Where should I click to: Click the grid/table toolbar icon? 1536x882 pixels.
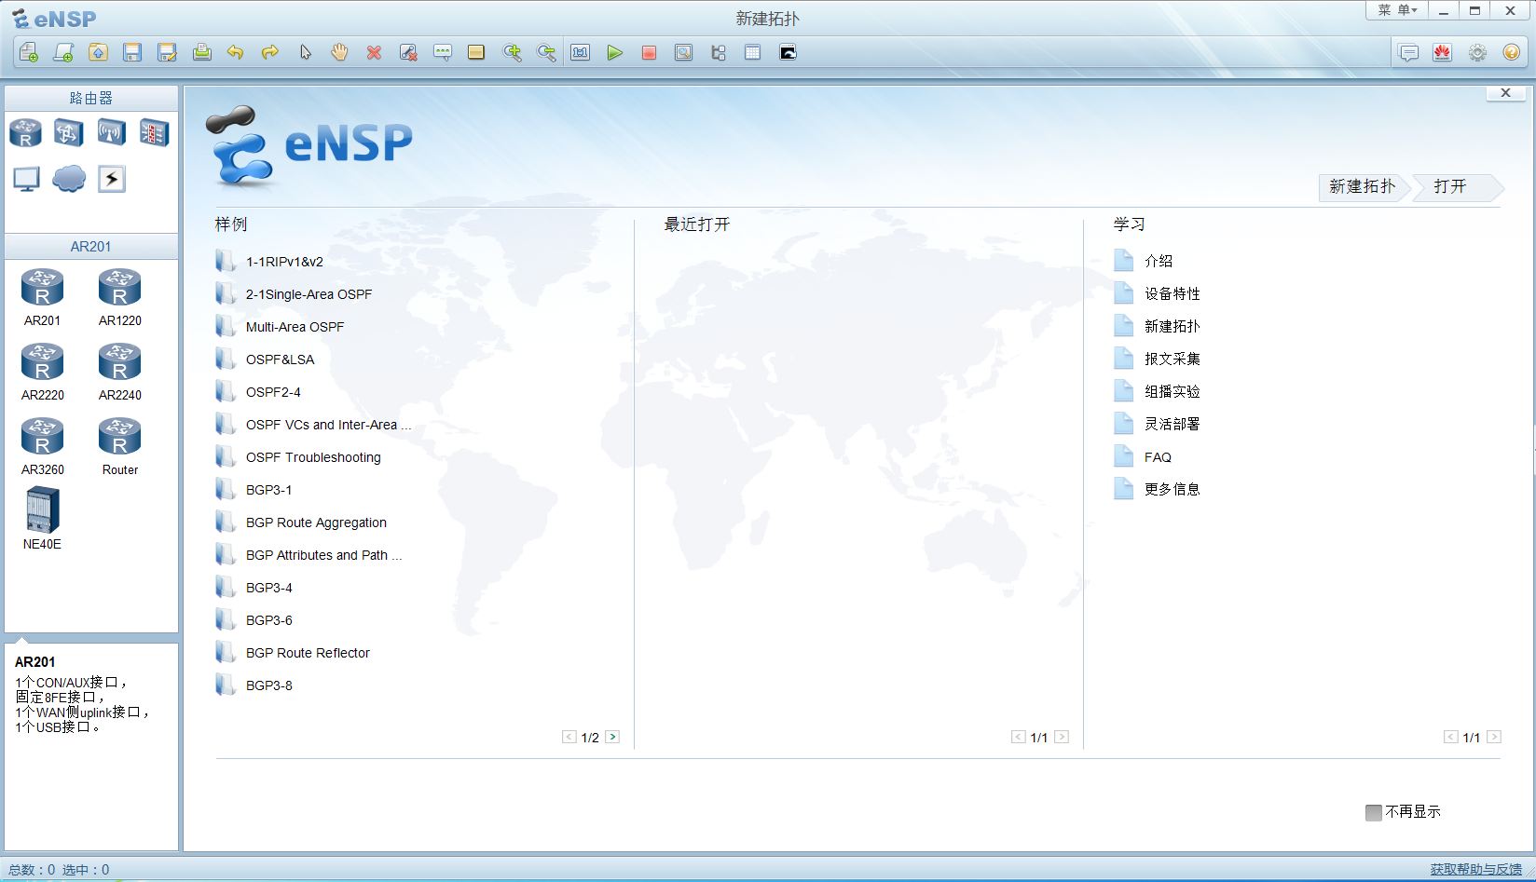pyautogui.click(x=753, y=53)
